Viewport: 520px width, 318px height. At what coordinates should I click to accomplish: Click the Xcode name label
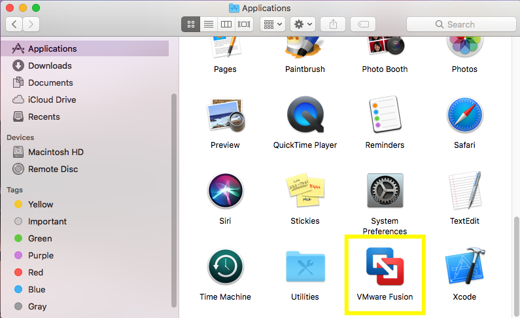(x=464, y=297)
